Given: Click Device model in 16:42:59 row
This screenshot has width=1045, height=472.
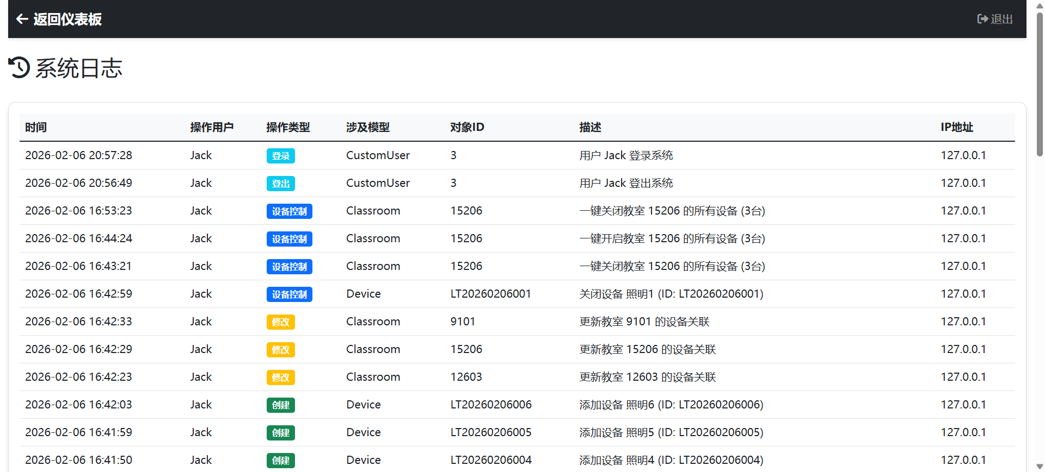Looking at the screenshot, I should click(364, 294).
